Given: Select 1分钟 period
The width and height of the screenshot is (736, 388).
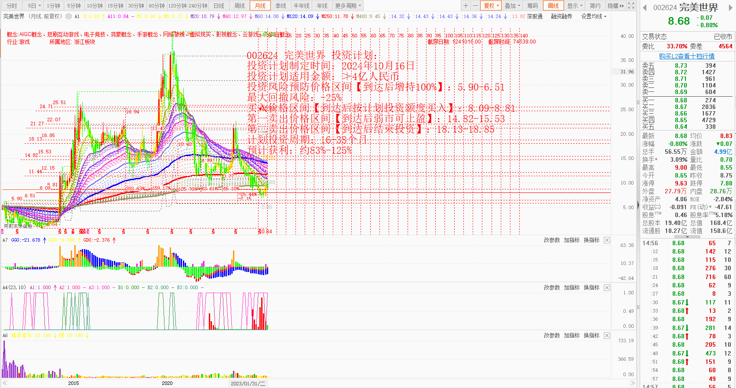Looking at the screenshot, I should [54, 6].
